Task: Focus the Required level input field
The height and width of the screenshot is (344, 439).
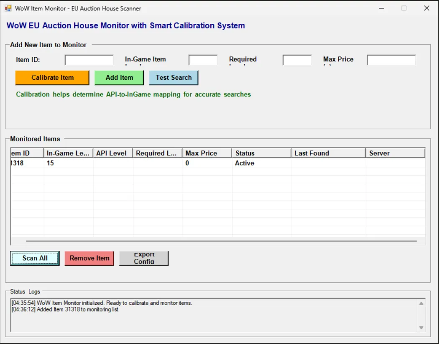Action: [297, 60]
